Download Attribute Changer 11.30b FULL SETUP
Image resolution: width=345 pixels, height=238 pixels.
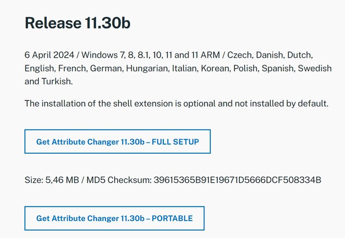(117, 142)
